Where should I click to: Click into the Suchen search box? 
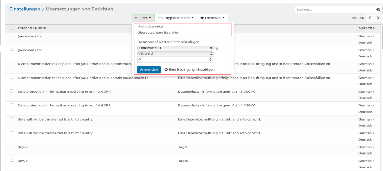tap(335, 9)
